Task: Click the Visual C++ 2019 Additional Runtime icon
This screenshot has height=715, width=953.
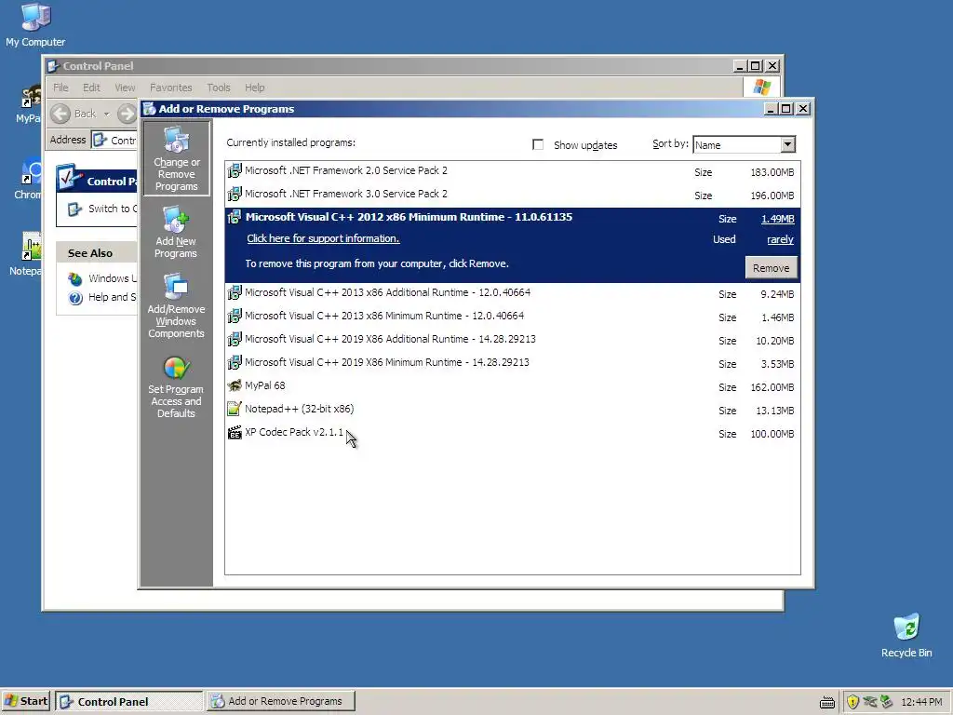Action: point(234,339)
